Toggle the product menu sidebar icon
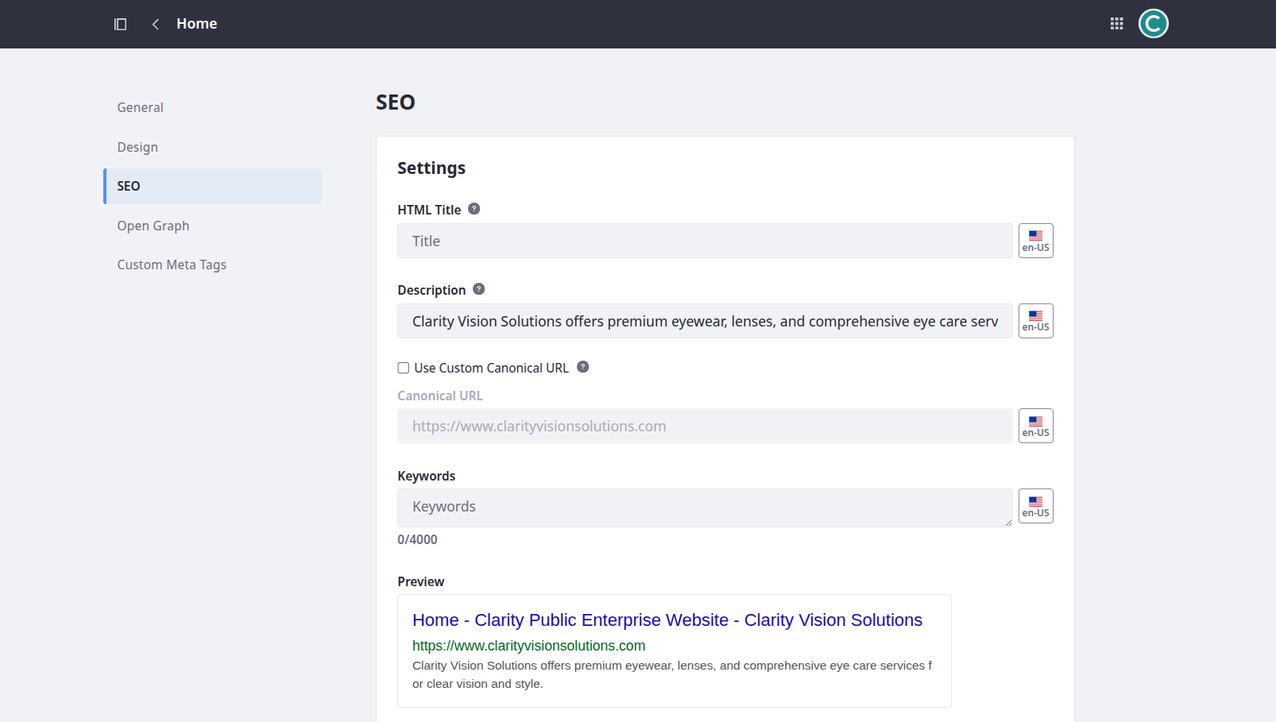The width and height of the screenshot is (1276, 722). tap(121, 24)
